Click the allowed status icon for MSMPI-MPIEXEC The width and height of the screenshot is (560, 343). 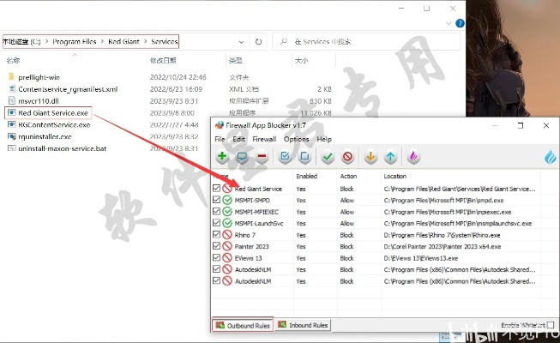pyautogui.click(x=227, y=212)
